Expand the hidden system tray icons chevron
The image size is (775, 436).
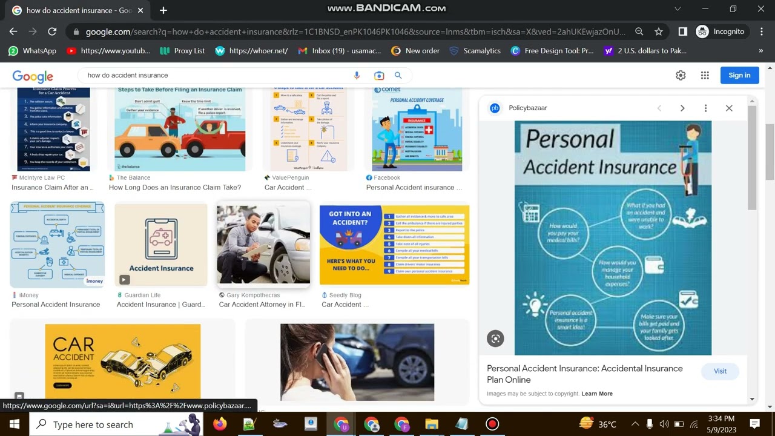click(x=635, y=424)
